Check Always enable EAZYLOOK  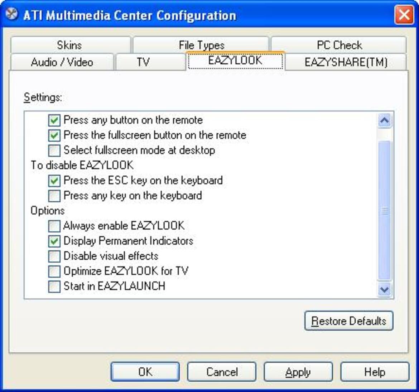(54, 226)
